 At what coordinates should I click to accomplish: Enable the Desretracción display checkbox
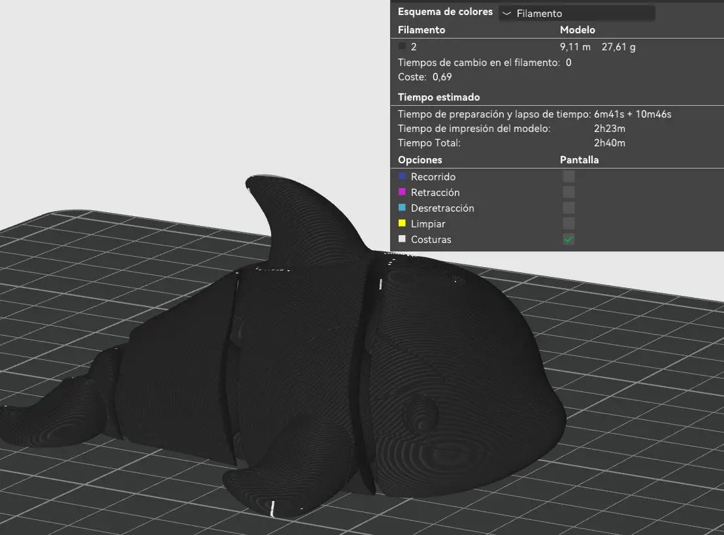point(569,208)
